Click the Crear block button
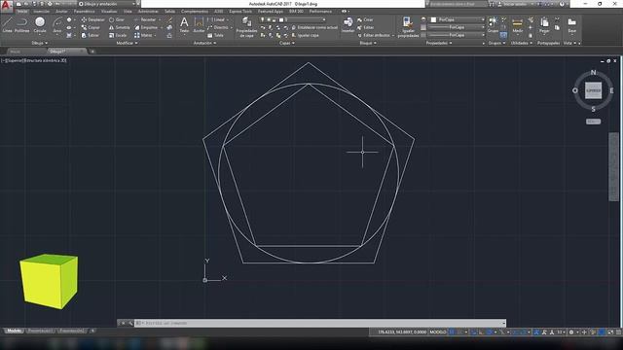Image resolution: width=623 pixels, height=350 pixels. 365,19
